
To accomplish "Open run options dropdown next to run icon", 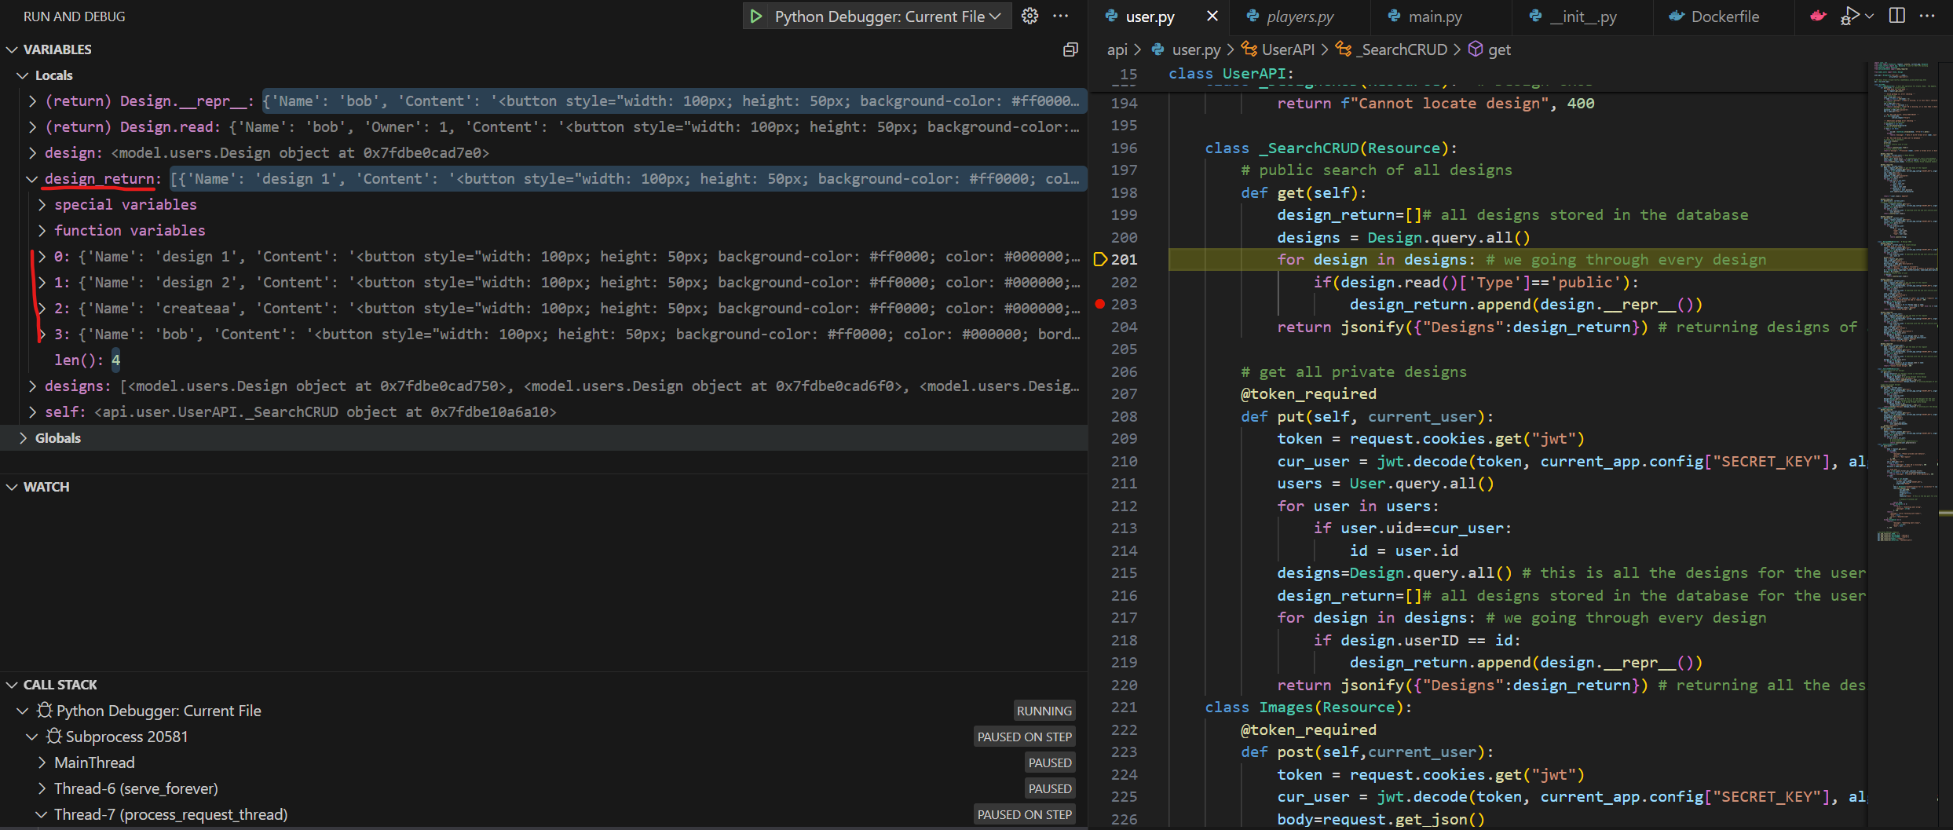I will (x=1869, y=16).
